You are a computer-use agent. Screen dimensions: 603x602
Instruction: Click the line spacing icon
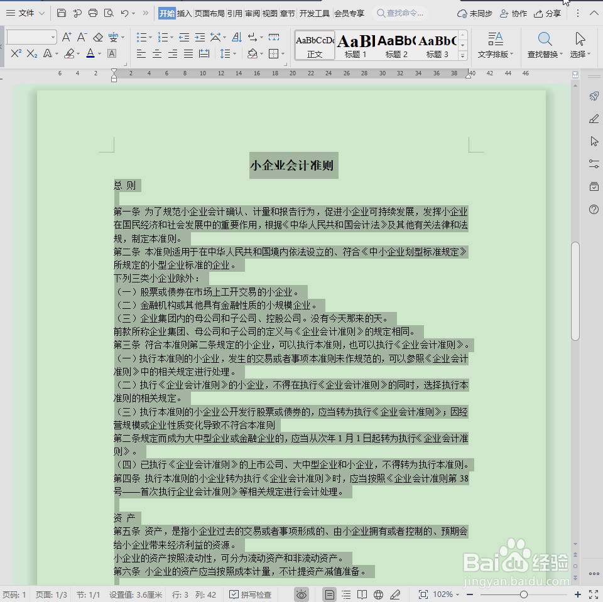coord(225,54)
